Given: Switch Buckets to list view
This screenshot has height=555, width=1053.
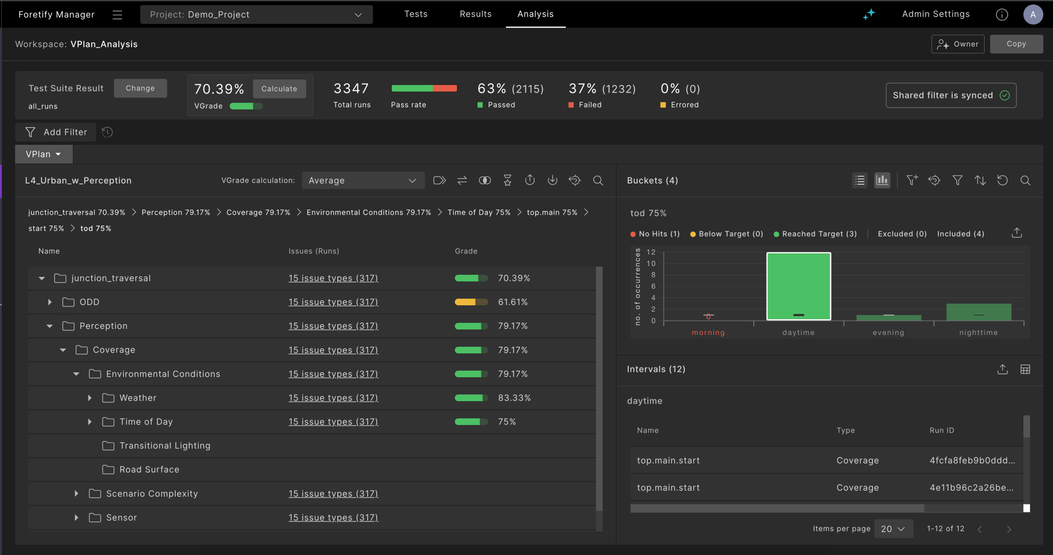Looking at the screenshot, I should coord(860,180).
